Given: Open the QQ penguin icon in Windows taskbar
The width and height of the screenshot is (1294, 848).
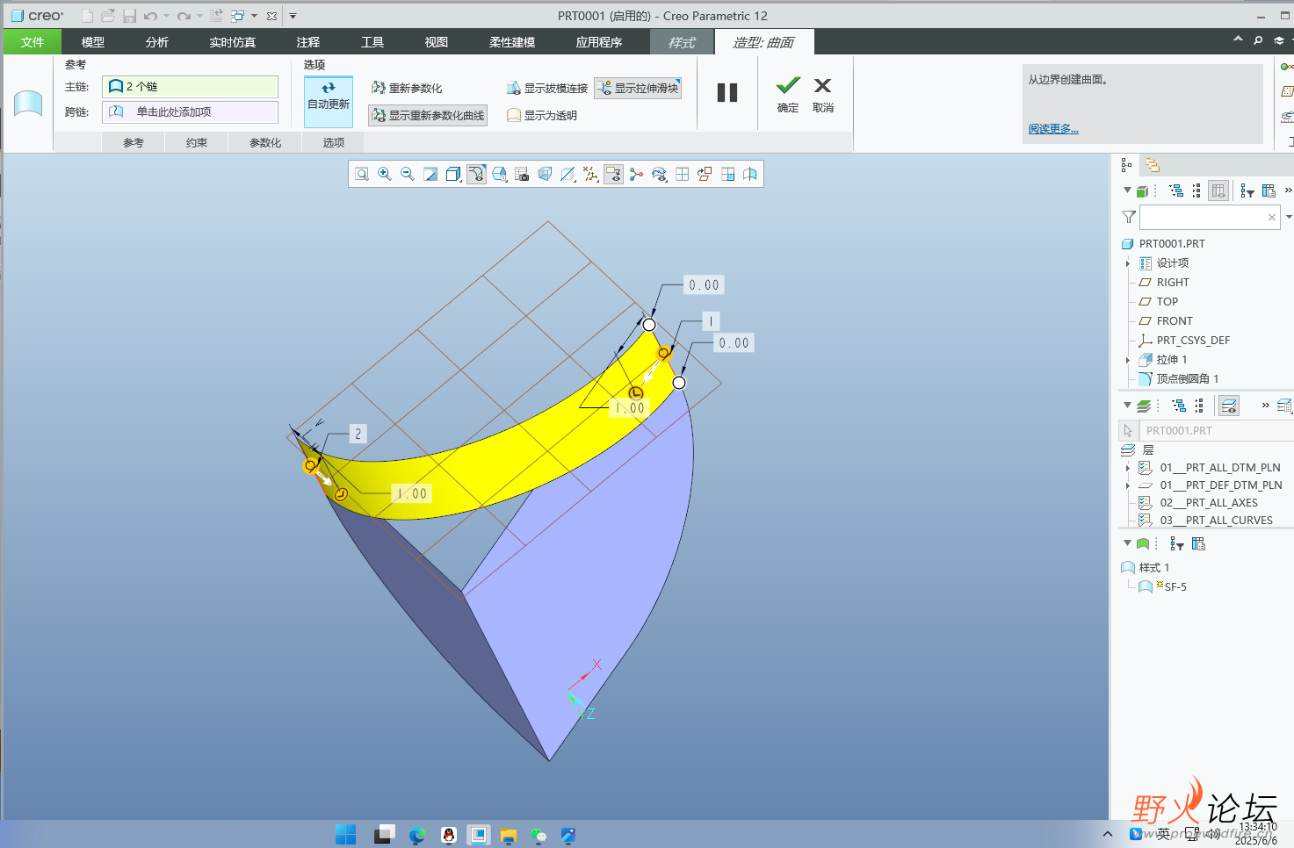Looking at the screenshot, I should point(449,835).
